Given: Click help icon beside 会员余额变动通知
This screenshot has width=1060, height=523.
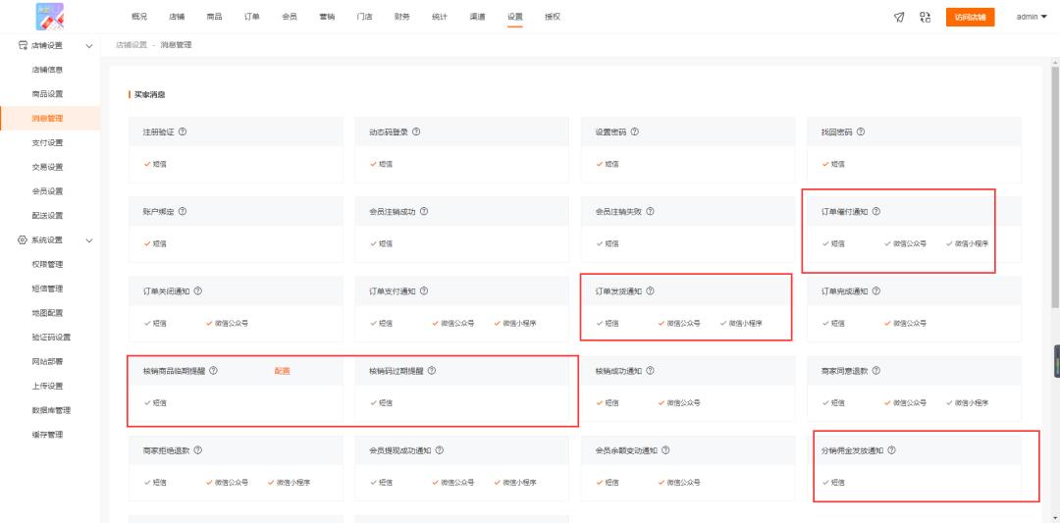Looking at the screenshot, I should [x=665, y=450].
